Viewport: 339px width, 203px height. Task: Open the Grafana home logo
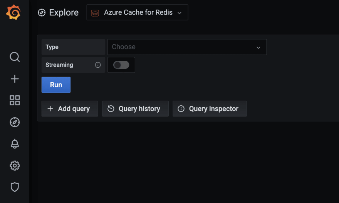[13, 12]
